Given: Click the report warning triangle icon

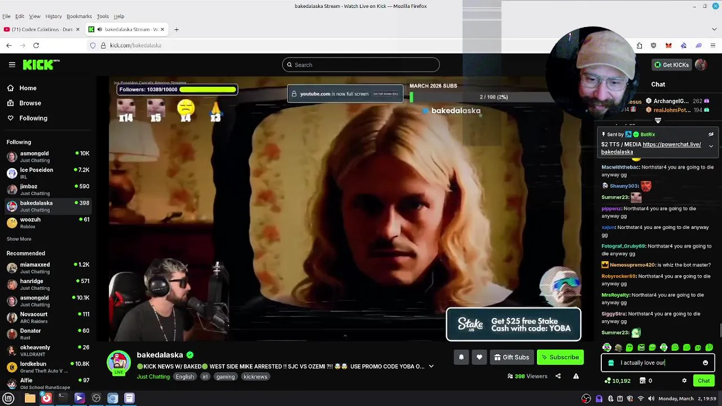Looking at the screenshot, I should click(x=576, y=376).
